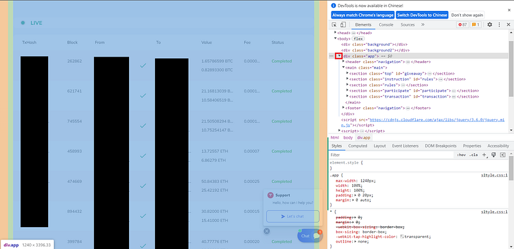Open the 87 errors counter
This screenshot has height=249, width=514.
click(463, 24)
